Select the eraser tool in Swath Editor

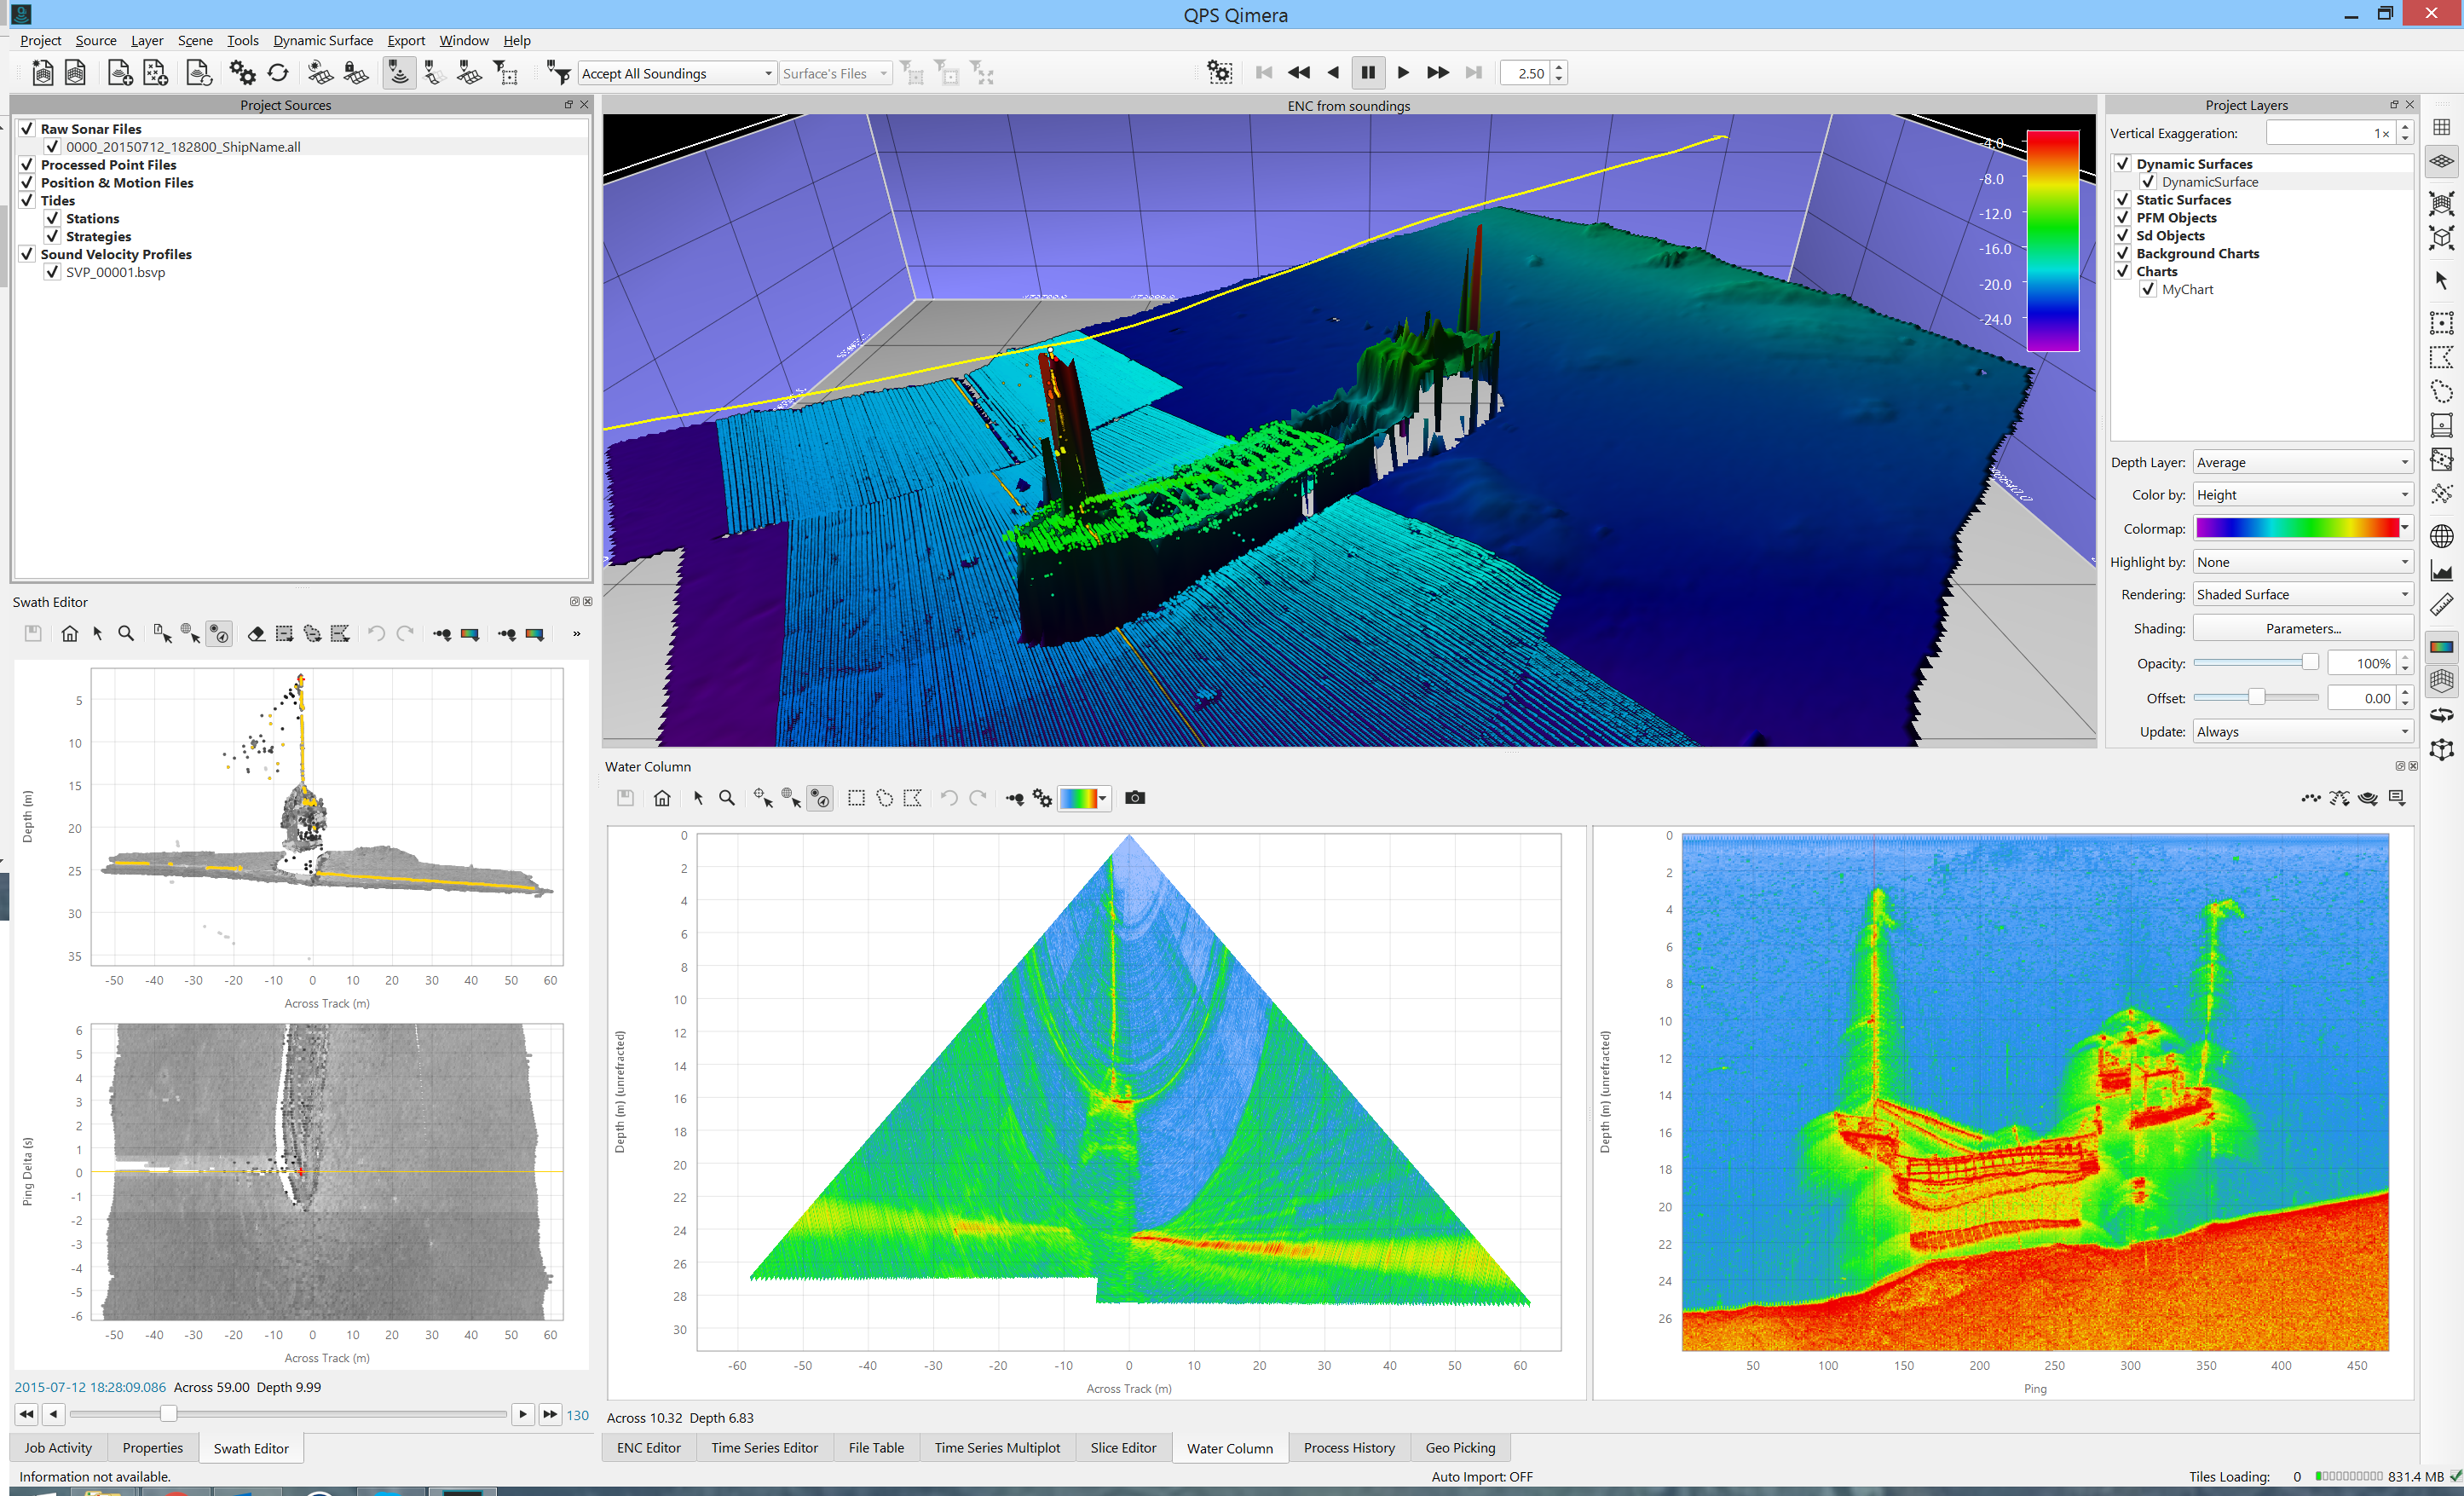[256, 633]
